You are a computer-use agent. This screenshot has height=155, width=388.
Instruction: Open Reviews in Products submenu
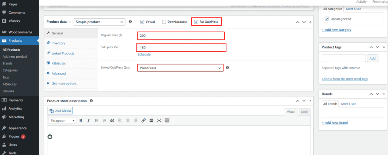pyautogui.click(x=8, y=91)
